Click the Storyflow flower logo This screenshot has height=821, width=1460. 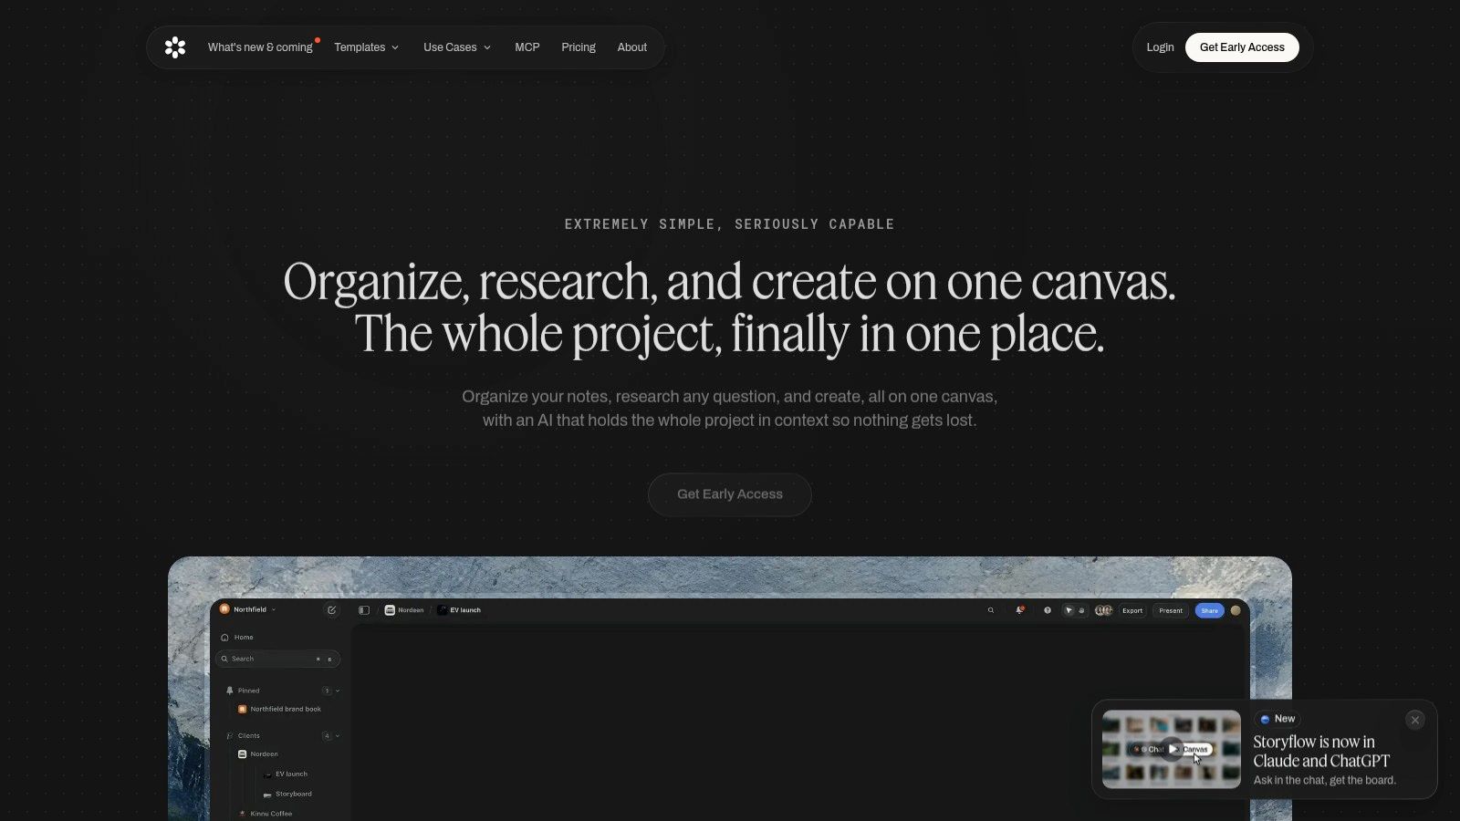(x=175, y=47)
